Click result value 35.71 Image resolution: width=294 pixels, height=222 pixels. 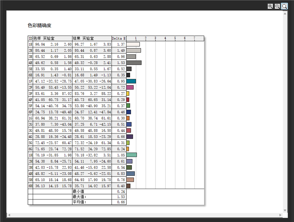[x=79, y=186]
